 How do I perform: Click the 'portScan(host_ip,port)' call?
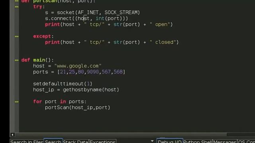(78, 108)
